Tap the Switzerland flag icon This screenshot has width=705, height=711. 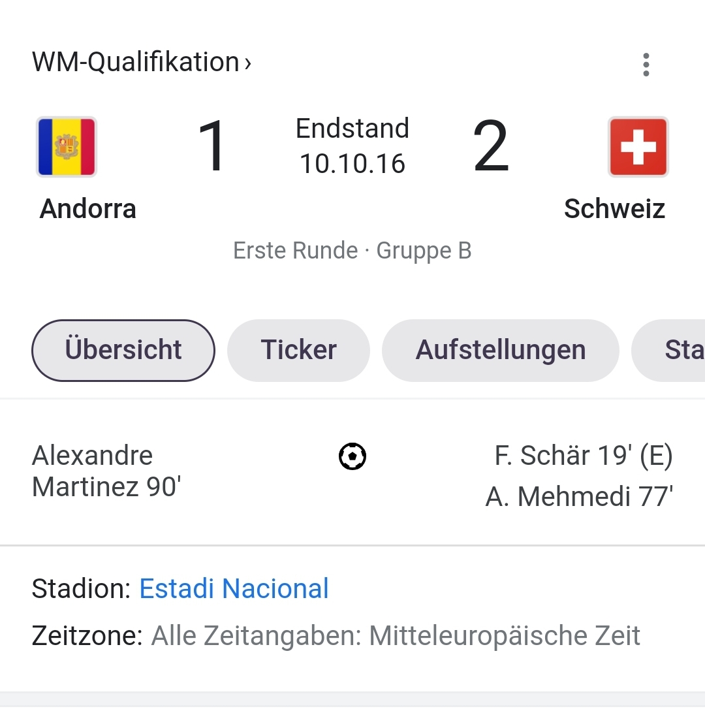638,147
